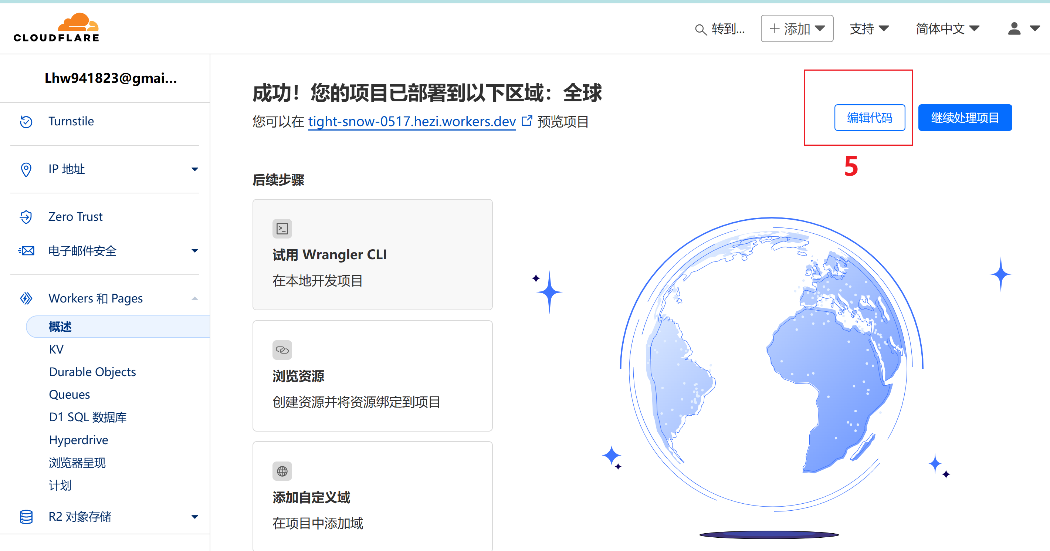Open the Turnstile sidebar link
The width and height of the screenshot is (1050, 551).
point(71,122)
